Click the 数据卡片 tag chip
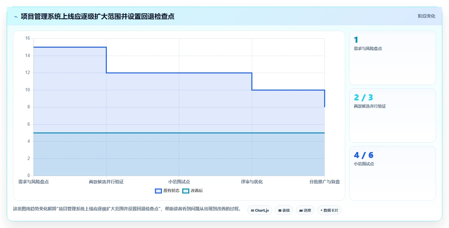Screen dimensions: 449x228 click(x=329, y=210)
